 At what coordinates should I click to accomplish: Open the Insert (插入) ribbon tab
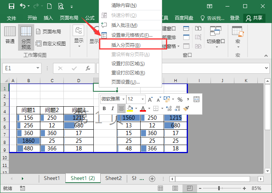[x=48, y=18]
